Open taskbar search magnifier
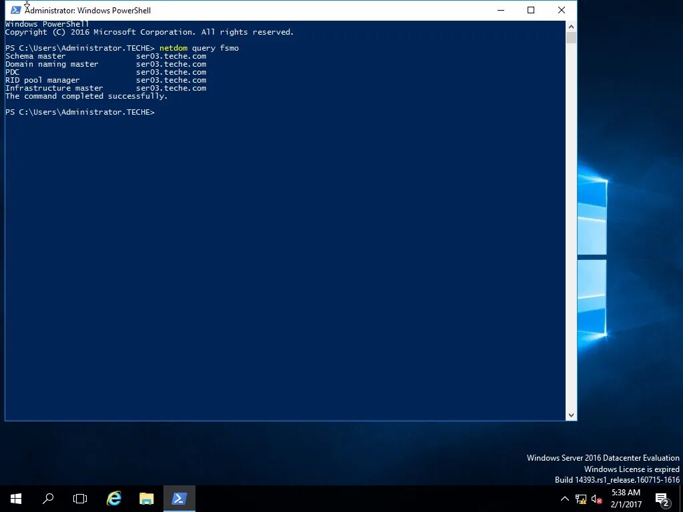Screen dimensions: 683x512 point(48,499)
